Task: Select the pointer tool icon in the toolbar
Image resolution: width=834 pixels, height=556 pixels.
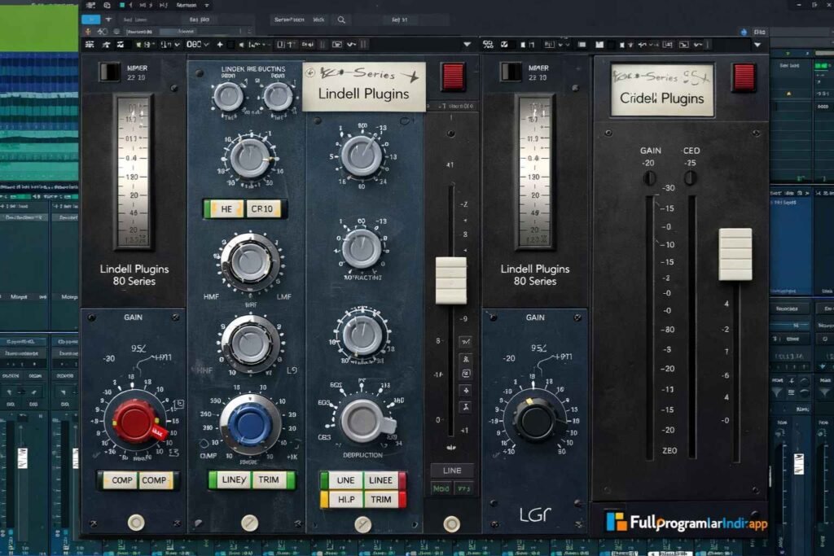Action: click(x=105, y=43)
